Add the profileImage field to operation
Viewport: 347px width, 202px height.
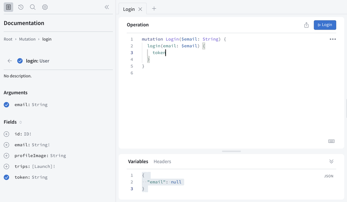tap(7, 156)
